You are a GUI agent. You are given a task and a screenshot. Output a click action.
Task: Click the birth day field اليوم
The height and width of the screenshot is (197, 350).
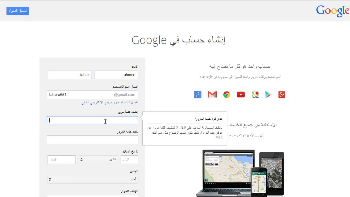point(129,160)
